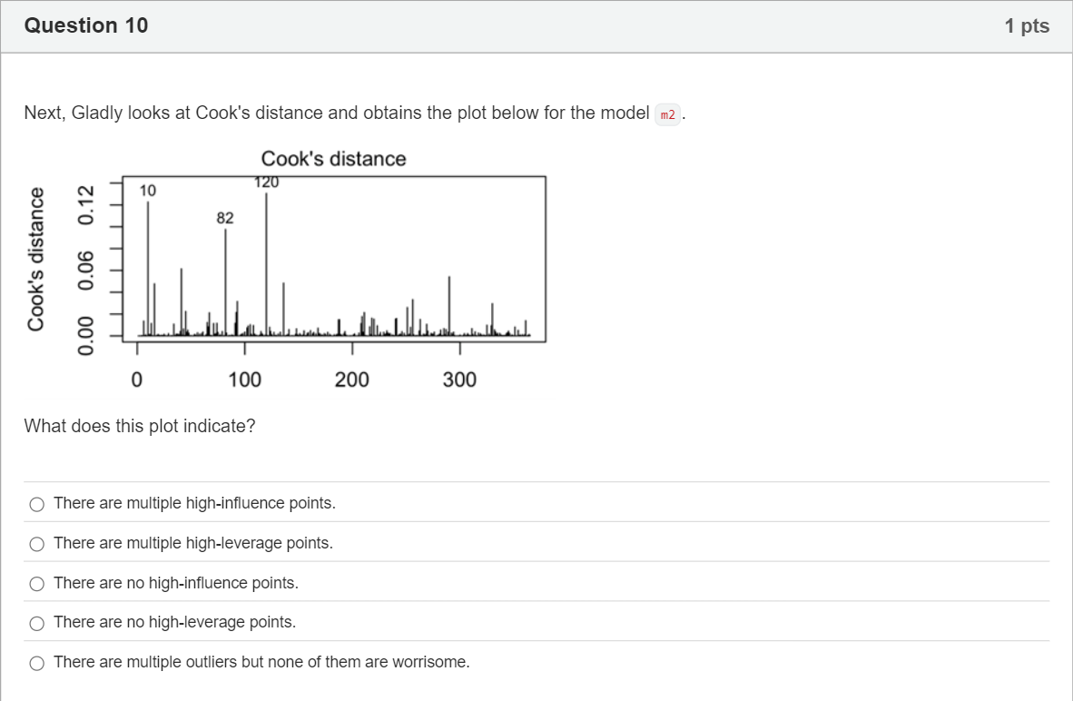1073x701 pixels.
Task: Select 'There are no high-influence points' radio
Action: [37, 584]
